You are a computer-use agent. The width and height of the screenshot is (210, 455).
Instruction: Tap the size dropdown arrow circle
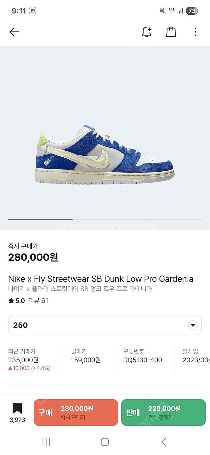[x=193, y=325]
